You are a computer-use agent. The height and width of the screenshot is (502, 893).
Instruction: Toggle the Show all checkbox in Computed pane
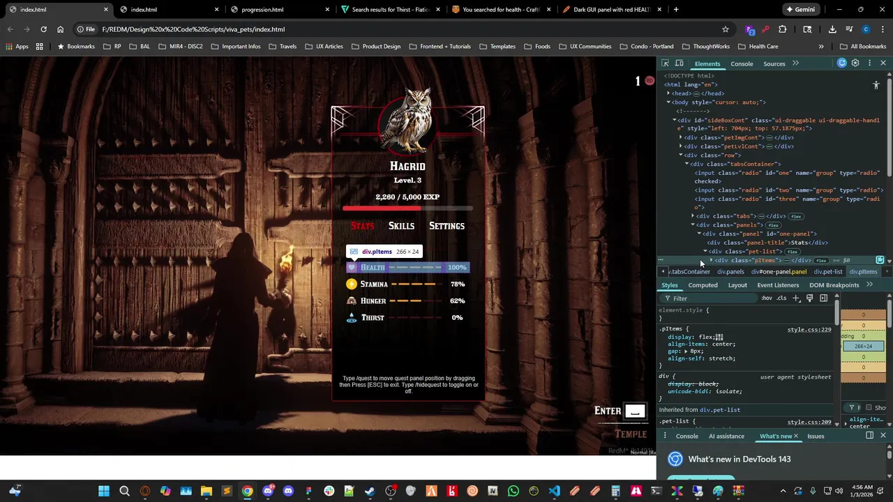(x=869, y=408)
